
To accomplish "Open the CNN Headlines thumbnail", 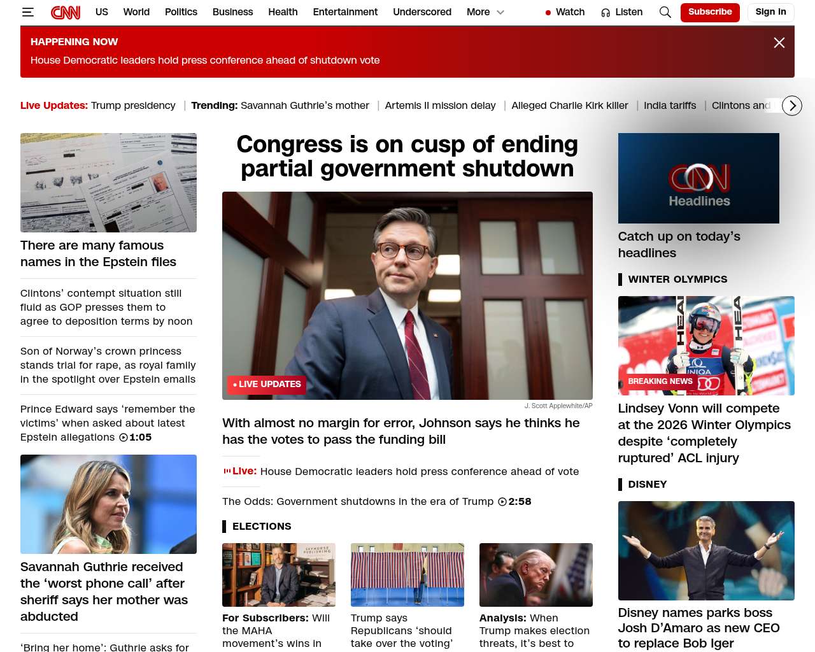I will coord(698,178).
